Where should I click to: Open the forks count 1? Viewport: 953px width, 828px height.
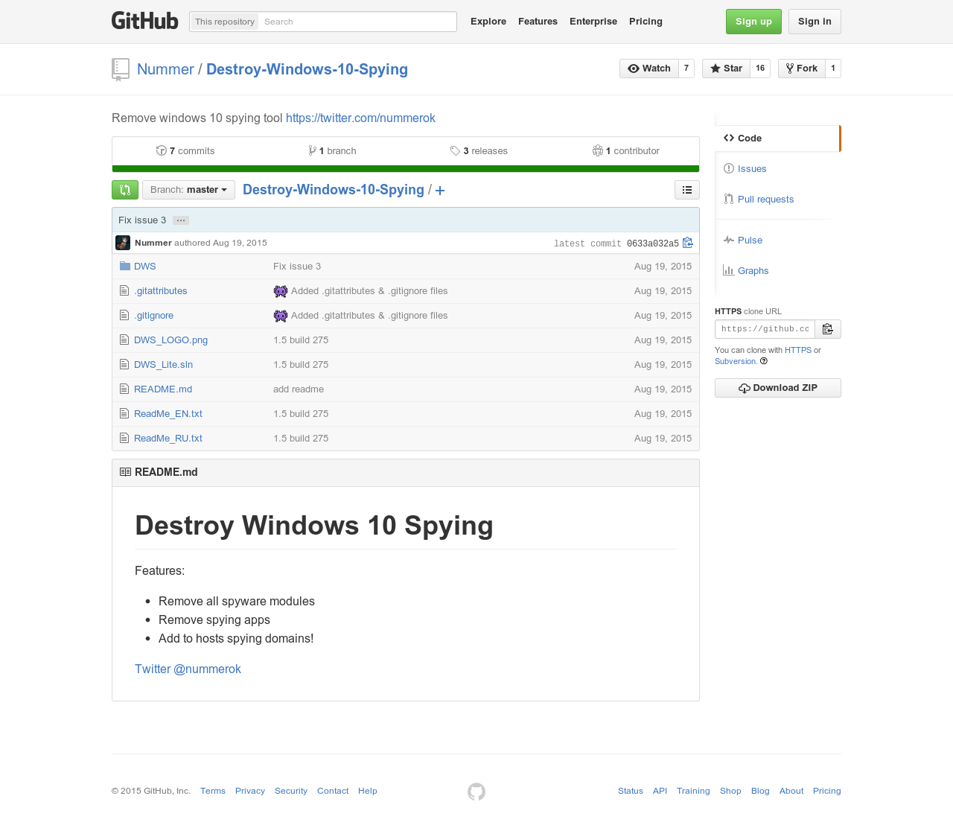point(833,69)
